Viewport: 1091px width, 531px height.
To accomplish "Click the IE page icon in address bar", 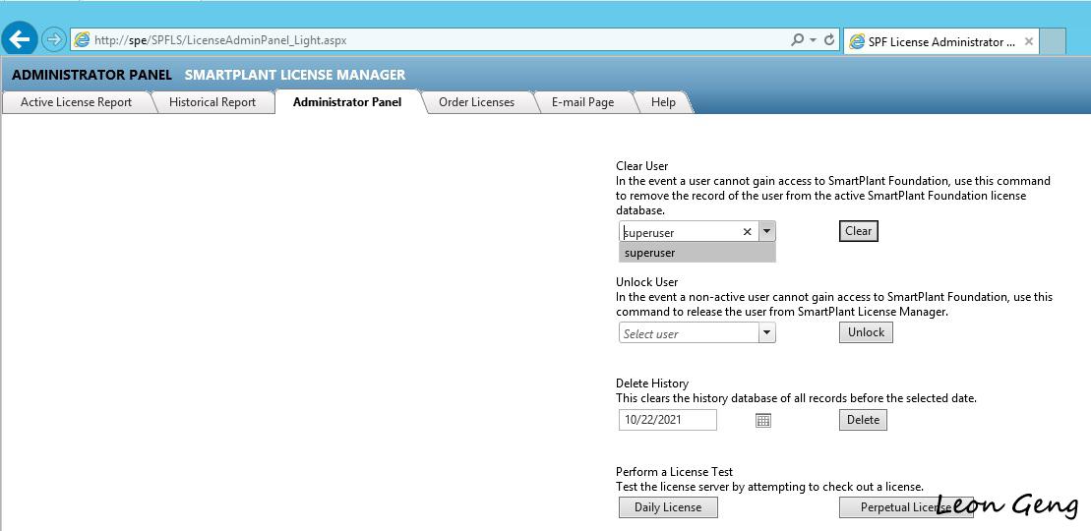I will click(x=82, y=39).
